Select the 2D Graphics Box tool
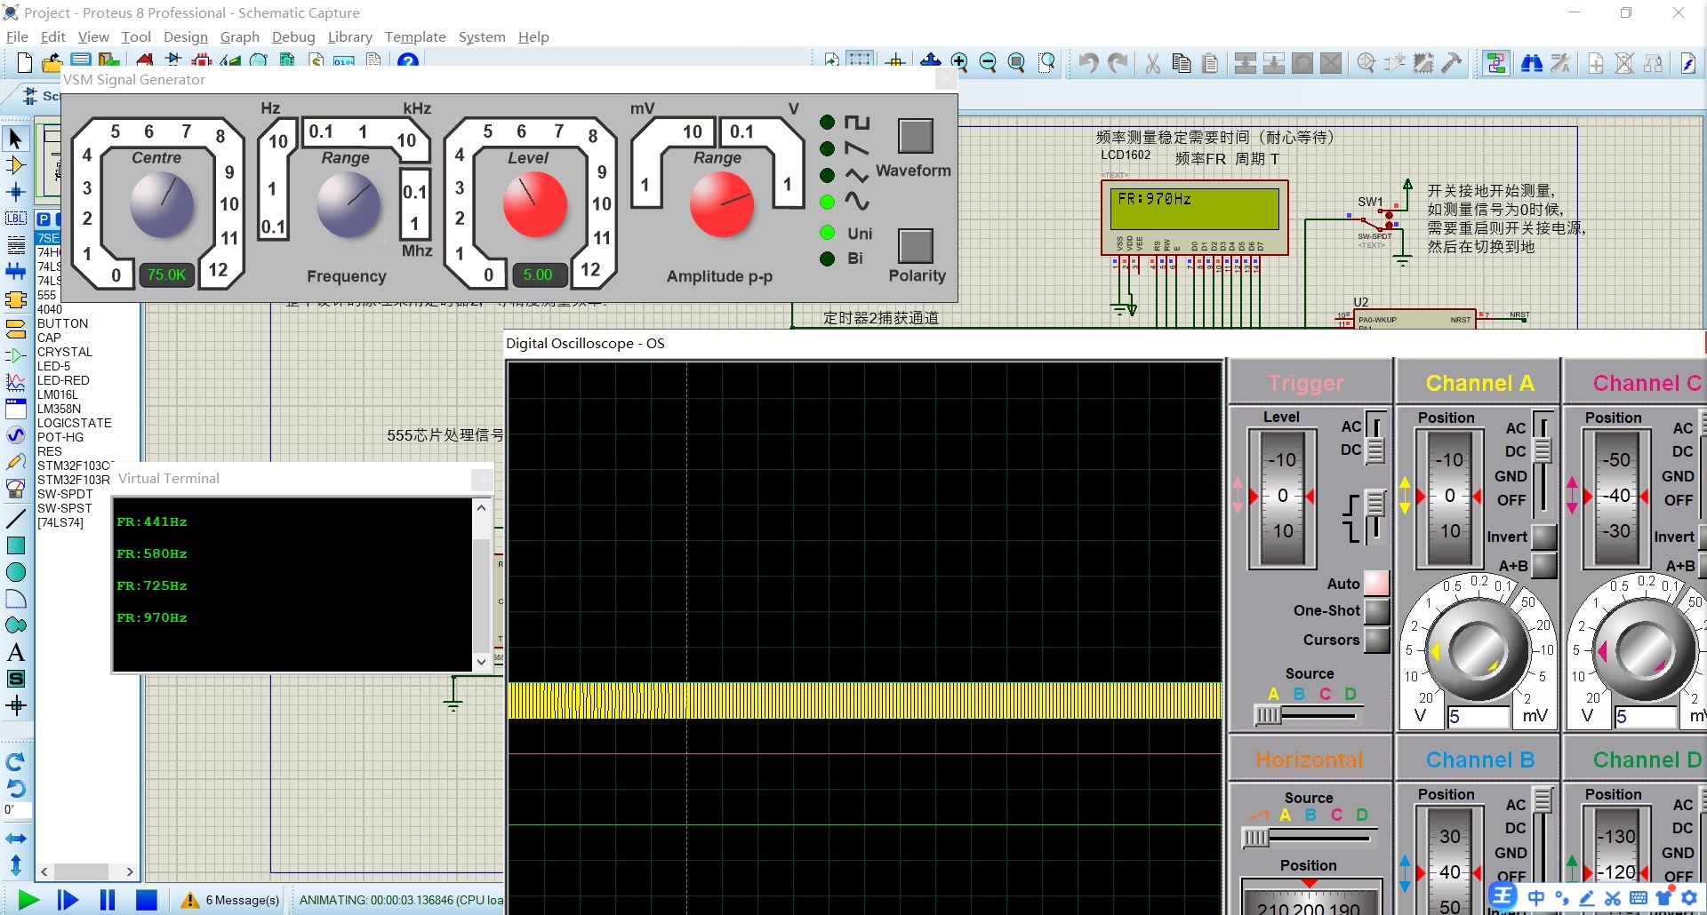The image size is (1707, 915). [15, 545]
